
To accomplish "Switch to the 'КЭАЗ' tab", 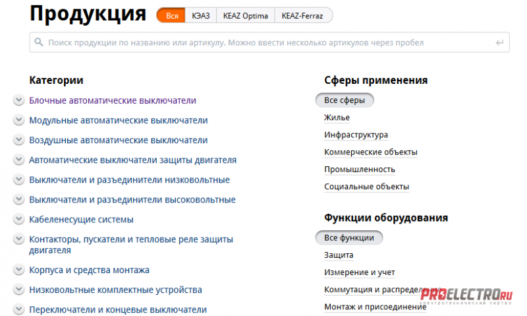I will coord(201,15).
